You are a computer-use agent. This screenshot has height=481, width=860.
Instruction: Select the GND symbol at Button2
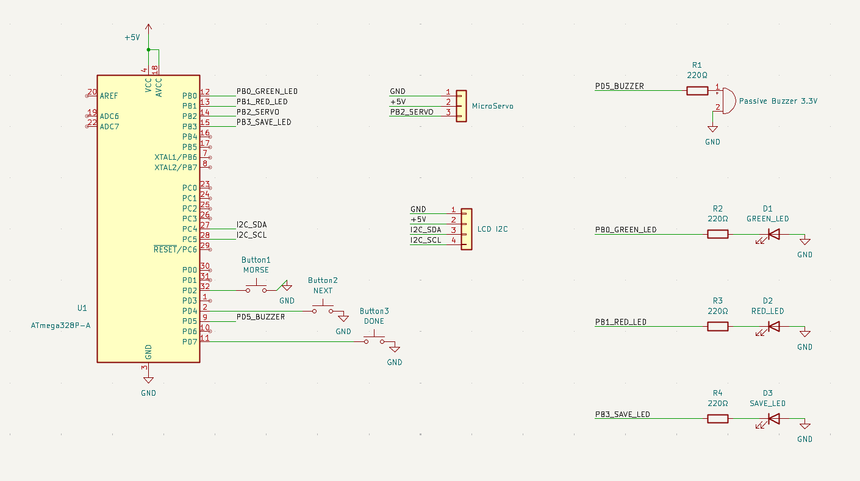click(x=343, y=318)
